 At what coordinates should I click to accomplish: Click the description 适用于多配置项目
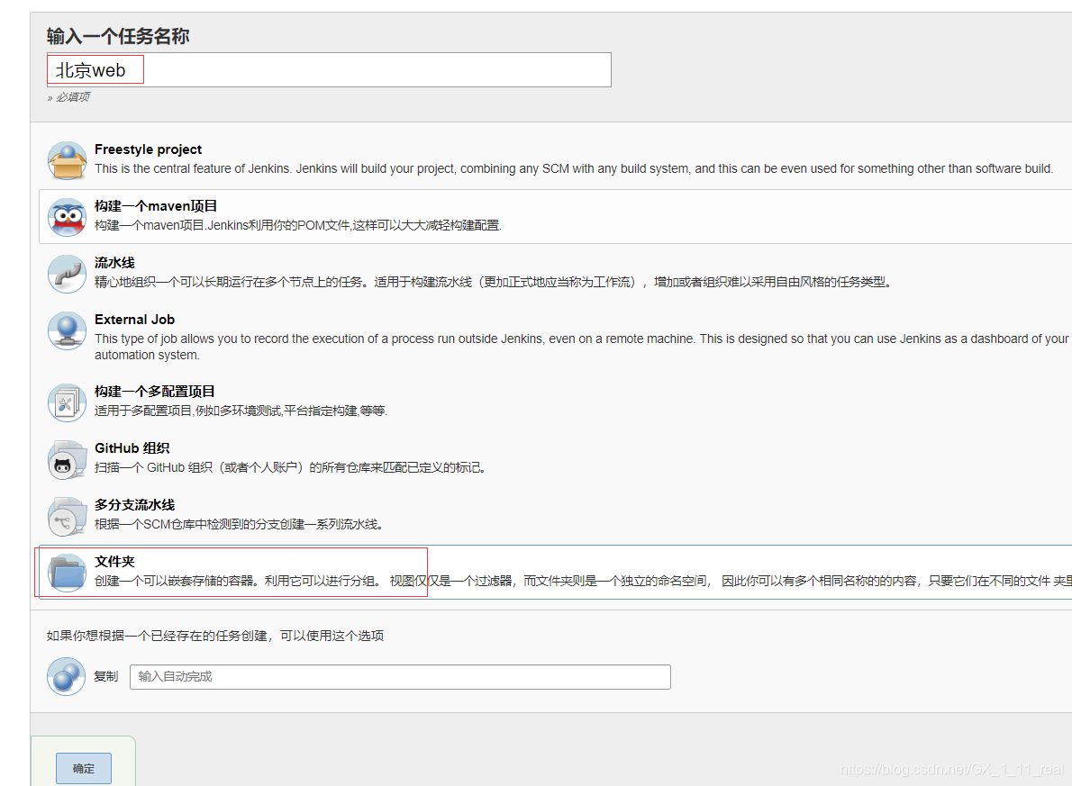tap(241, 411)
